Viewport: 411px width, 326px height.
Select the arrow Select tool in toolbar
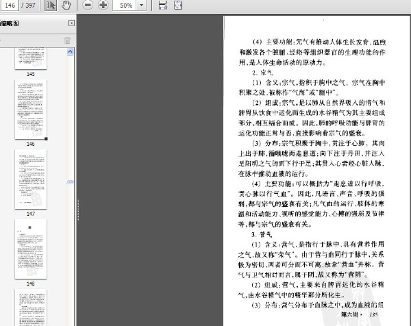(x=51, y=5)
